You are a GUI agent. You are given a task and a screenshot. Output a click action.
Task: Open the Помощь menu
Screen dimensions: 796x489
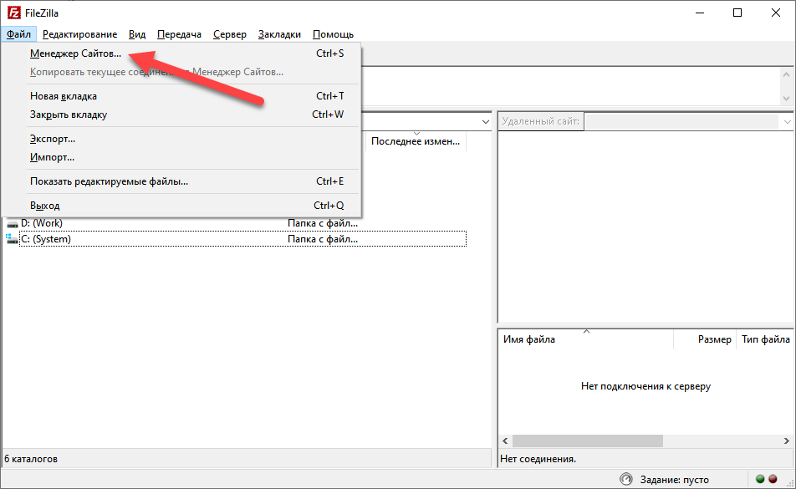tap(333, 34)
